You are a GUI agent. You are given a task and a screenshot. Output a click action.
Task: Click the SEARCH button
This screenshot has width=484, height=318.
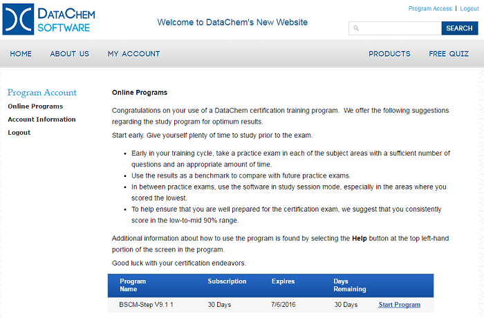tap(460, 28)
